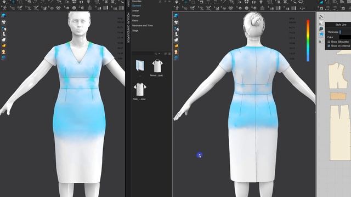
Task: Click the library search magnifier icon
Action: 156,54
